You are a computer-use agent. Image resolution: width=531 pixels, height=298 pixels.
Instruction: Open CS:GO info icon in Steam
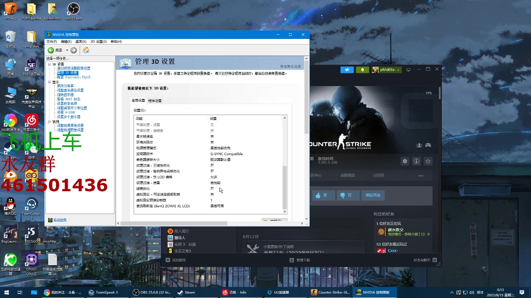[x=417, y=161]
